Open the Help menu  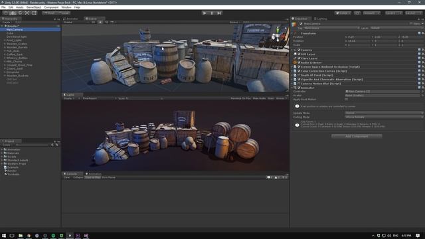[x=77, y=7]
